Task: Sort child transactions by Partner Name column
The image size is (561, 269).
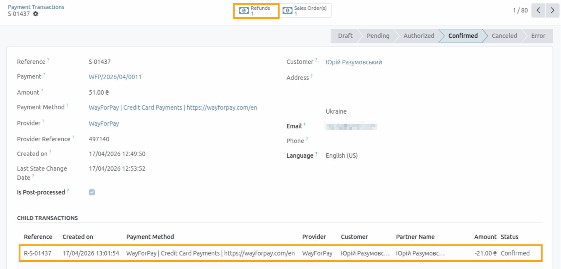Action: pos(415,237)
